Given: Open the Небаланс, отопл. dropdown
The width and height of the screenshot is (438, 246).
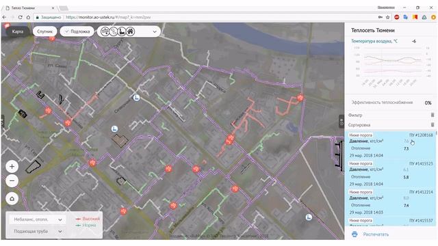Looking at the screenshot, I should point(38,219).
